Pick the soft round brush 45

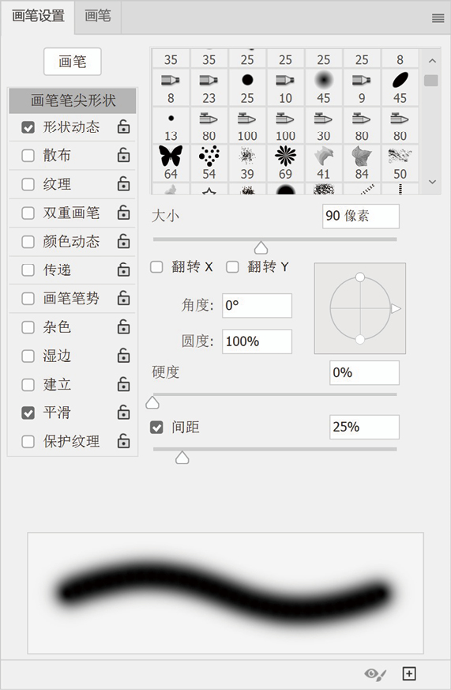[324, 87]
